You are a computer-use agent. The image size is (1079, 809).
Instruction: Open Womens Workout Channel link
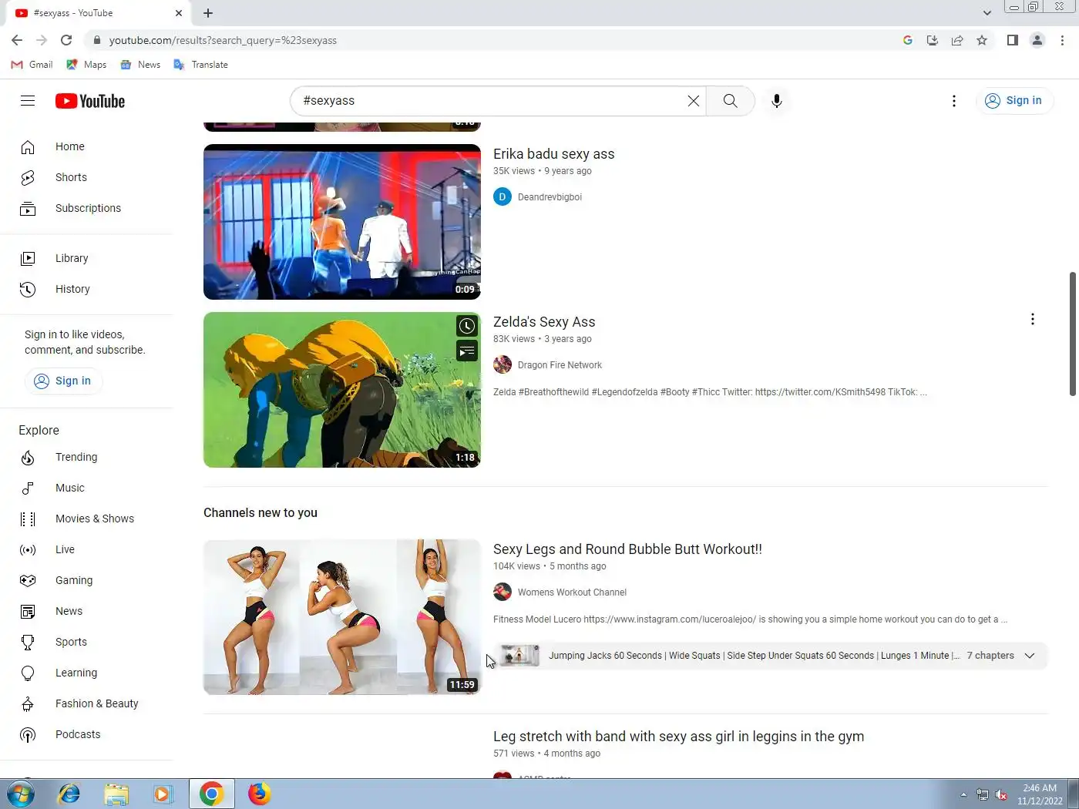tap(572, 592)
